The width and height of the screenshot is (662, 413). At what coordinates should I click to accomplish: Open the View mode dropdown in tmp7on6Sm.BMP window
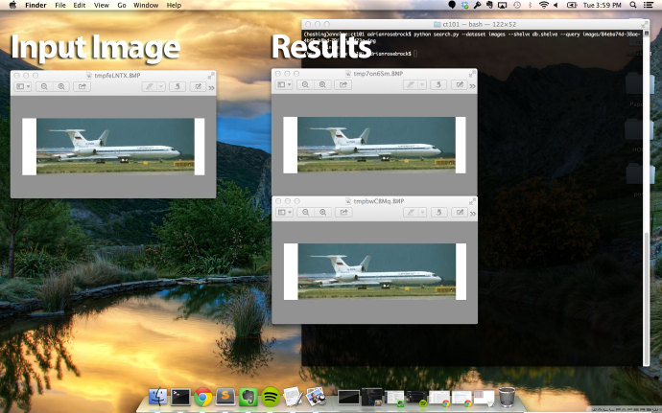pos(284,84)
